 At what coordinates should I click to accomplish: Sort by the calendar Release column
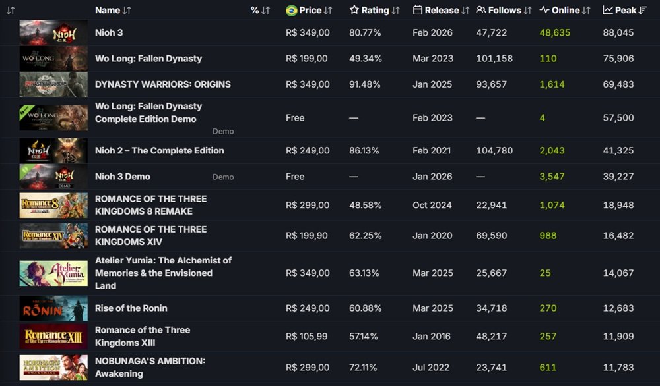441,10
